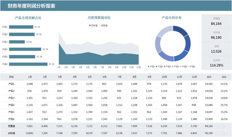Image resolution: width=232 pixels, height=137 pixels.
Task: Click the total 15,086 in 产品4 row
Action: (x=209, y=105)
